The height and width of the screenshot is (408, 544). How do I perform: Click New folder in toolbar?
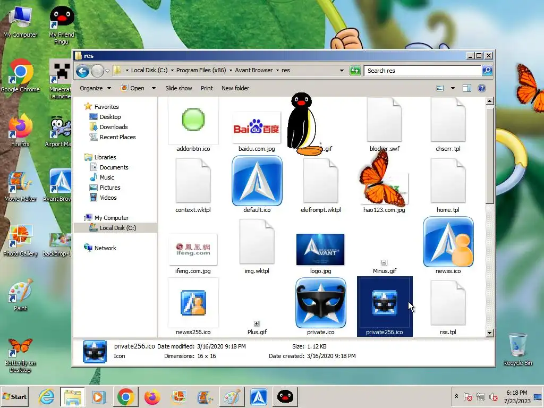point(235,88)
